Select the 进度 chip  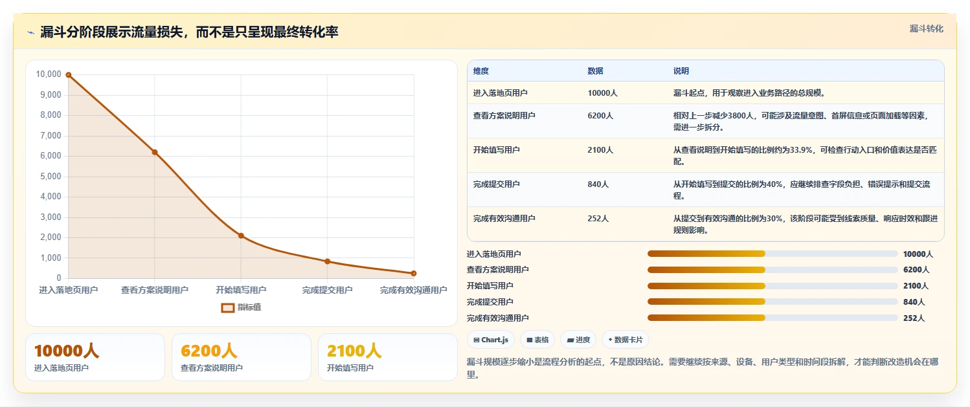click(x=578, y=340)
